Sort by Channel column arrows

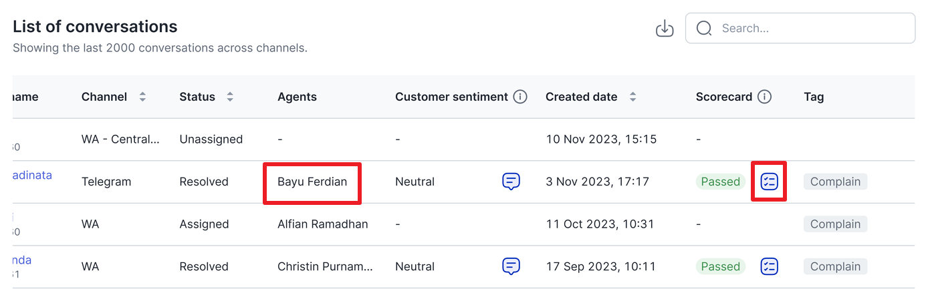(142, 97)
